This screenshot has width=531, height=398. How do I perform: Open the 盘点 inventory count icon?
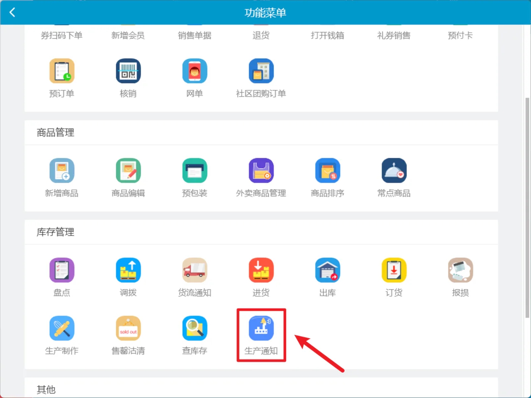tap(62, 270)
